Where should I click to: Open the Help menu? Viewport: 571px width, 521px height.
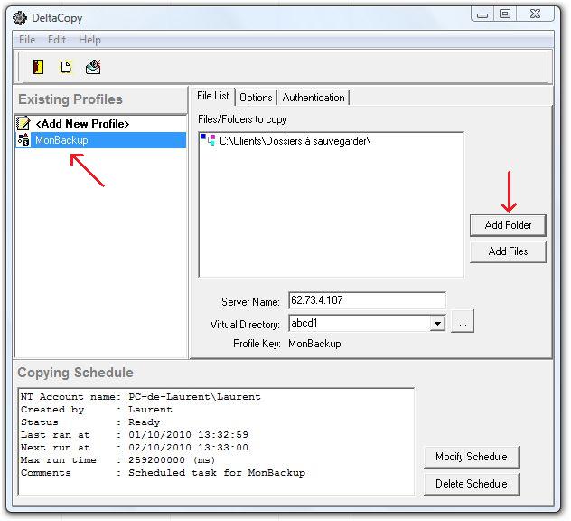pyautogui.click(x=89, y=40)
